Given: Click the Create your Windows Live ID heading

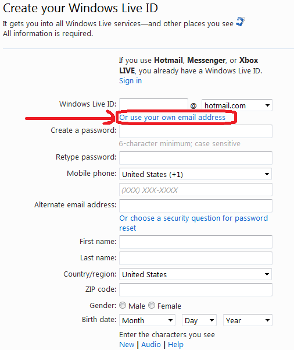Looking at the screenshot, I should point(80,8).
